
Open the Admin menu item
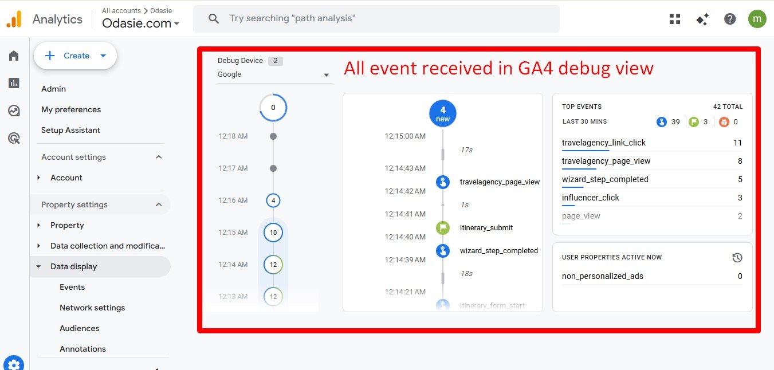coord(53,89)
